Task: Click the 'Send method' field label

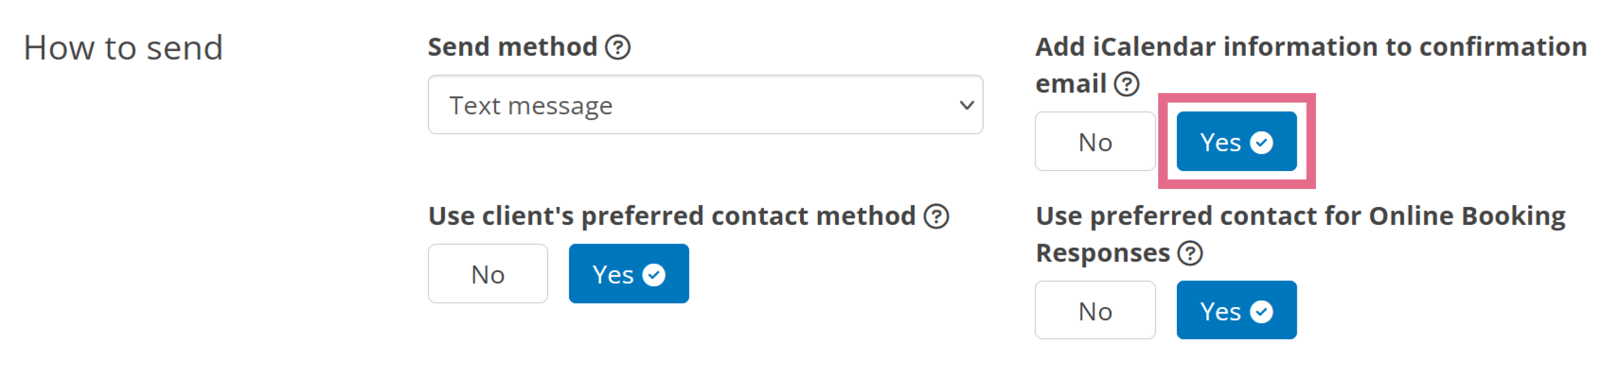Action: [512, 47]
